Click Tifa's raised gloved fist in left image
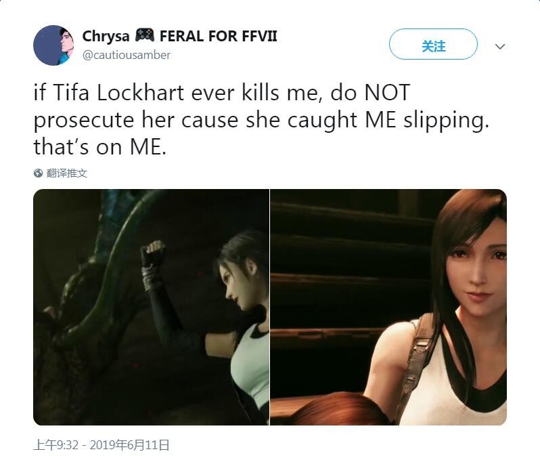This screenshot has width=540, height=458. [154, 253]
